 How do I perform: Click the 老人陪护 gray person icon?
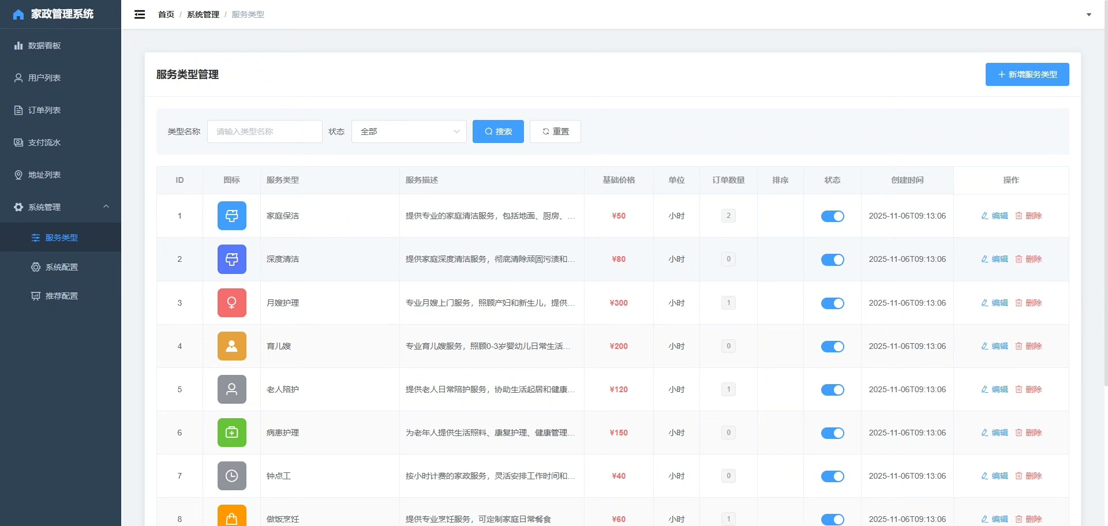click(x=231, y=389)
